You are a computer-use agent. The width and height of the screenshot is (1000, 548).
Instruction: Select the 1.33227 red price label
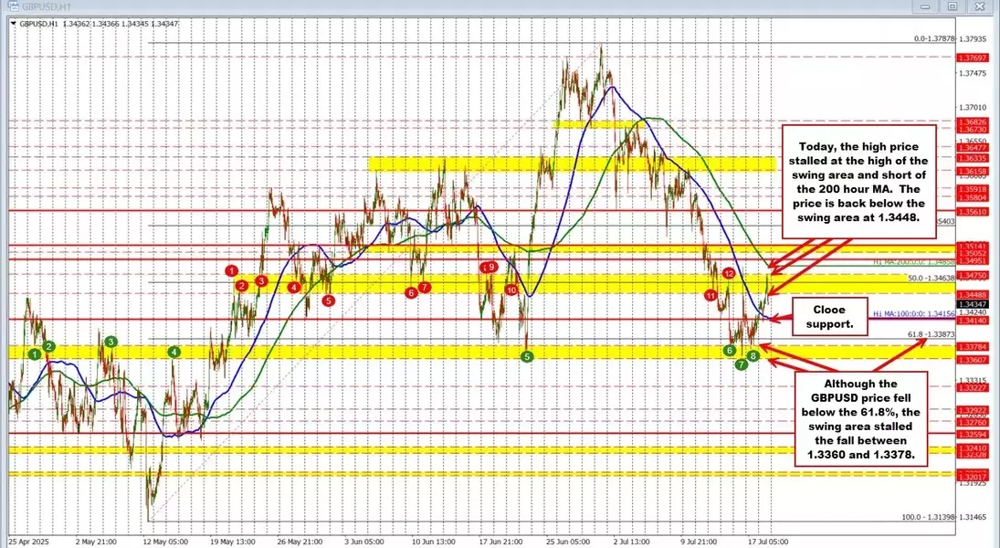pos(974,388)
